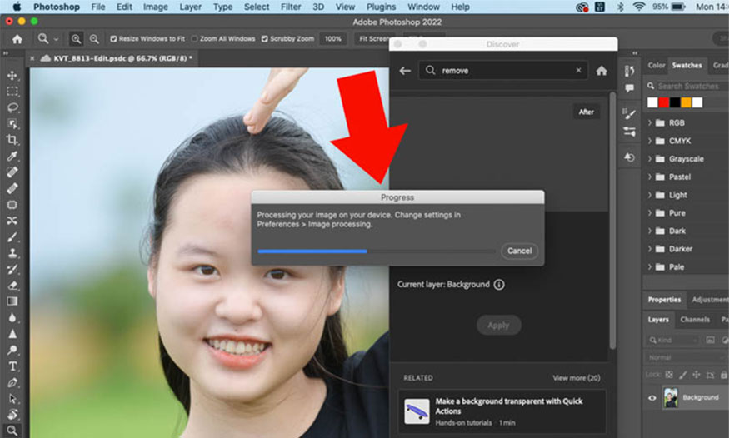Enable Zoom All Windows checkbox
Viewport: 729px width, 438px height.
194,39
